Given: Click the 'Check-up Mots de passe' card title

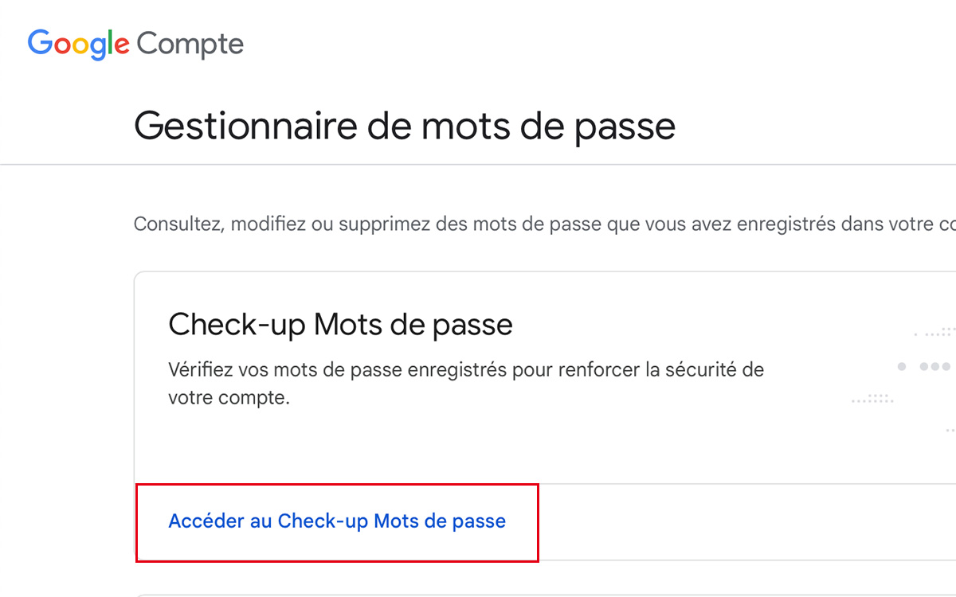Looking at the screenshot, I should [x=340, y=324].
